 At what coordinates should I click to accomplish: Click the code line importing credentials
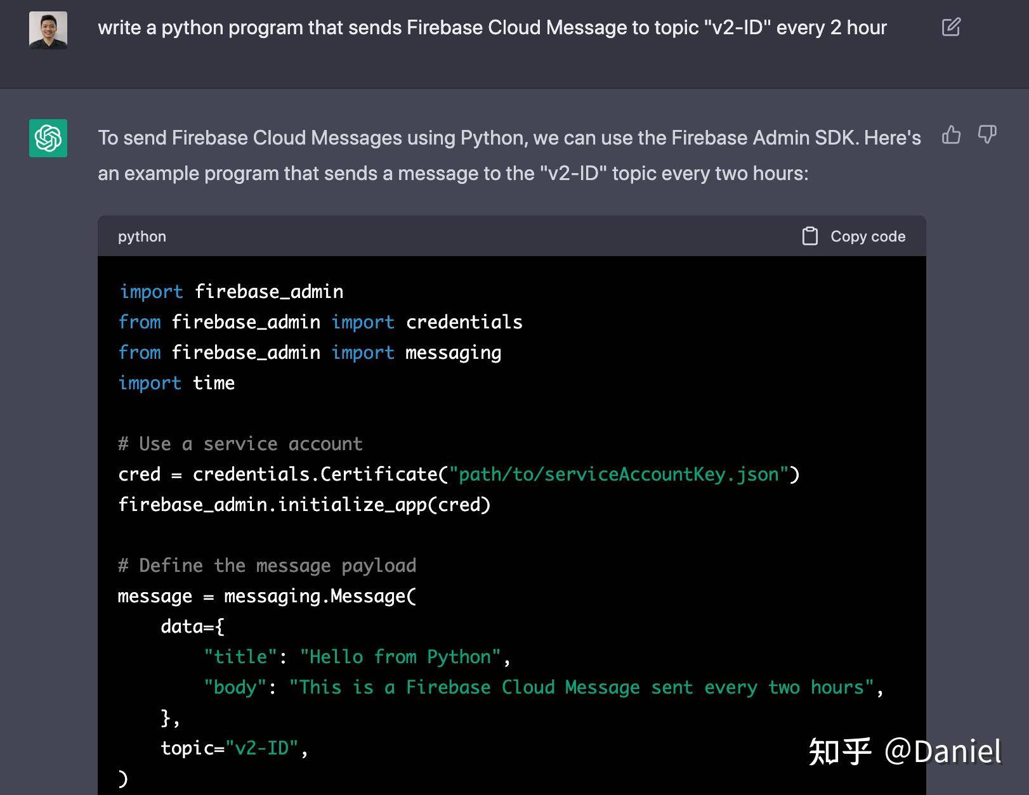(320, 322)
